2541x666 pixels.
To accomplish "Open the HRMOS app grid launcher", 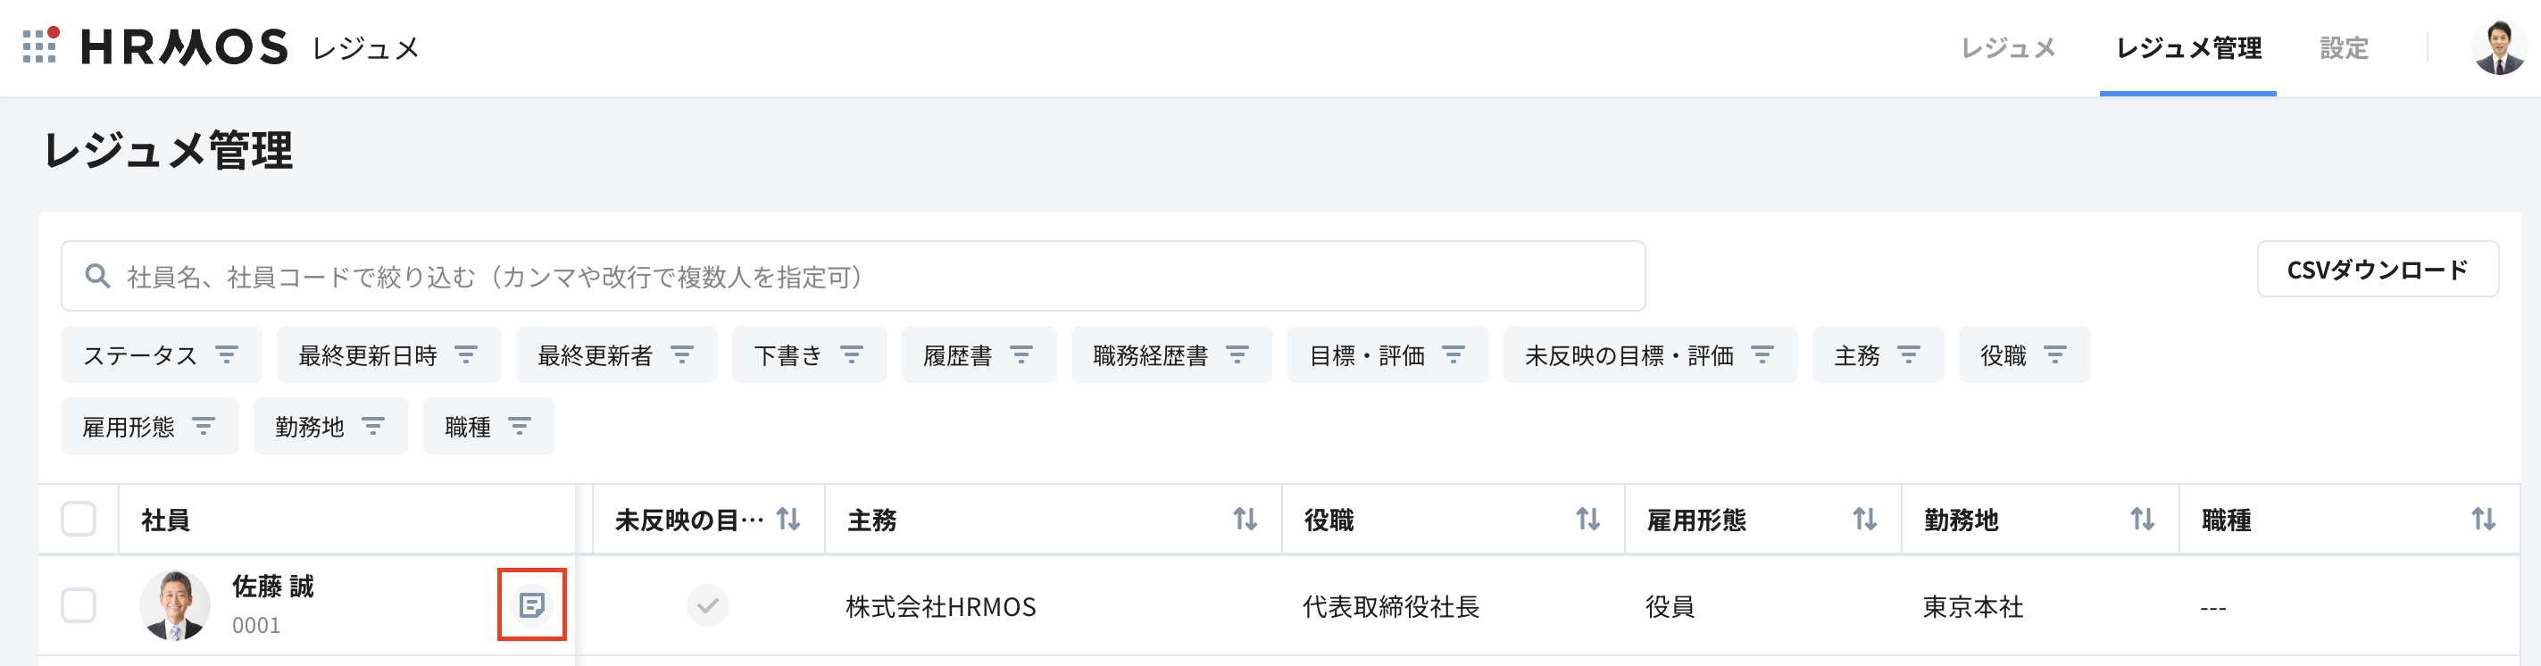I will coord(39,46).
